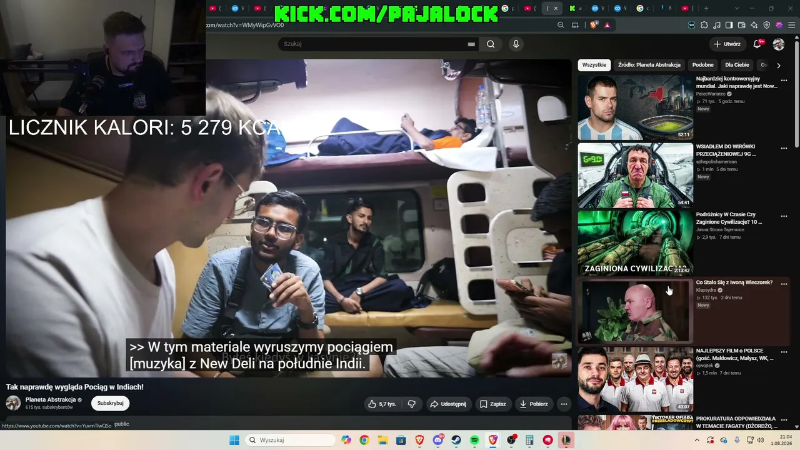
Task: Open the Brave VPN shield icon
Action: tap(767, 25)
